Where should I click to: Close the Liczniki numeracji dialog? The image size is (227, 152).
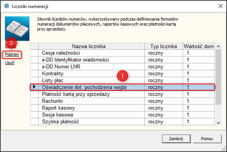[220, 6]
